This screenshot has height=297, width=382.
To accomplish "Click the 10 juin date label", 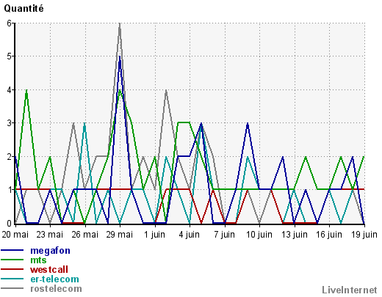I will (x=259, y=235).
